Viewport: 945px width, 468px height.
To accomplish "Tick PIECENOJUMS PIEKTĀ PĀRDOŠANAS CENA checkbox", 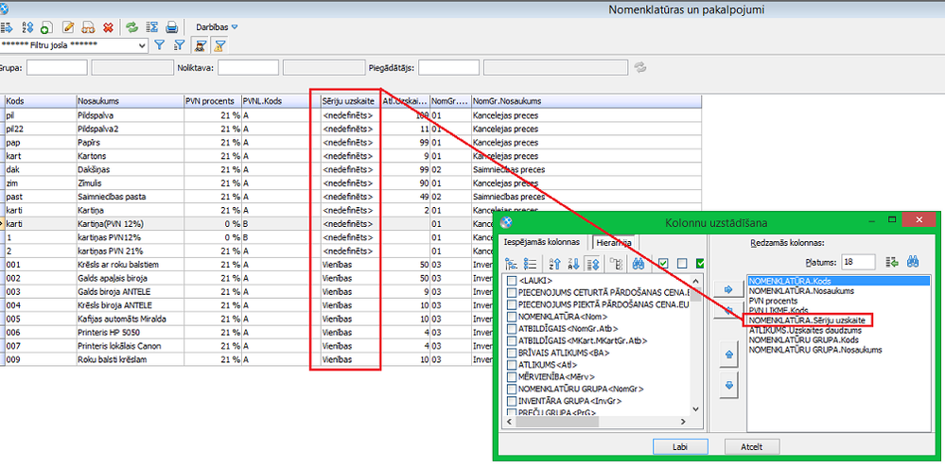I will (x=513, y=304).
